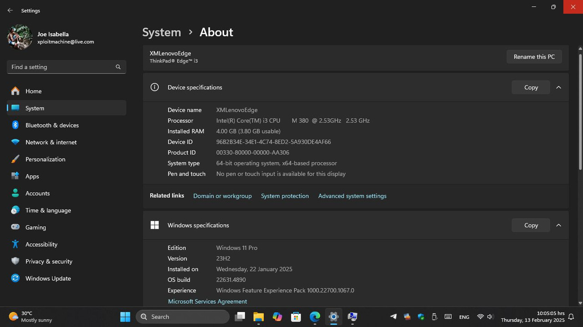
Task: Click the Find a setting search box
Action: pyautogui.click(x=61, y=67)
